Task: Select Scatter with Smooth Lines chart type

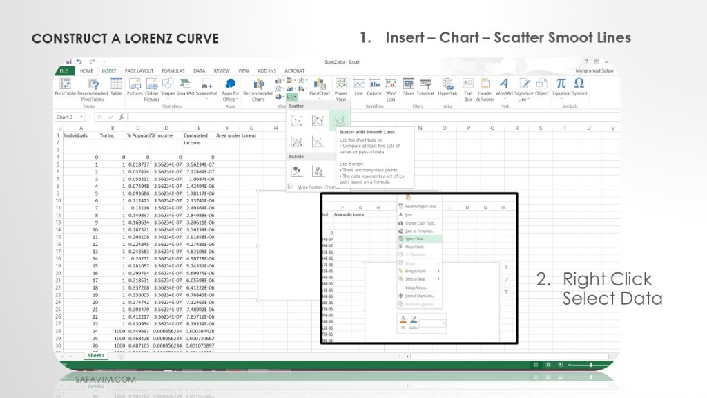Action: tap(338, 121)
